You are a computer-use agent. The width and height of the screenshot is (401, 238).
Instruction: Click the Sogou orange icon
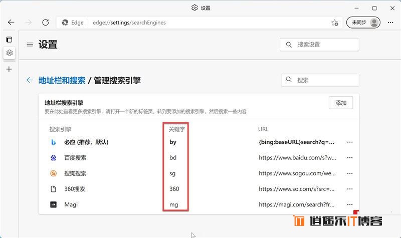click(x=53, y=173)
